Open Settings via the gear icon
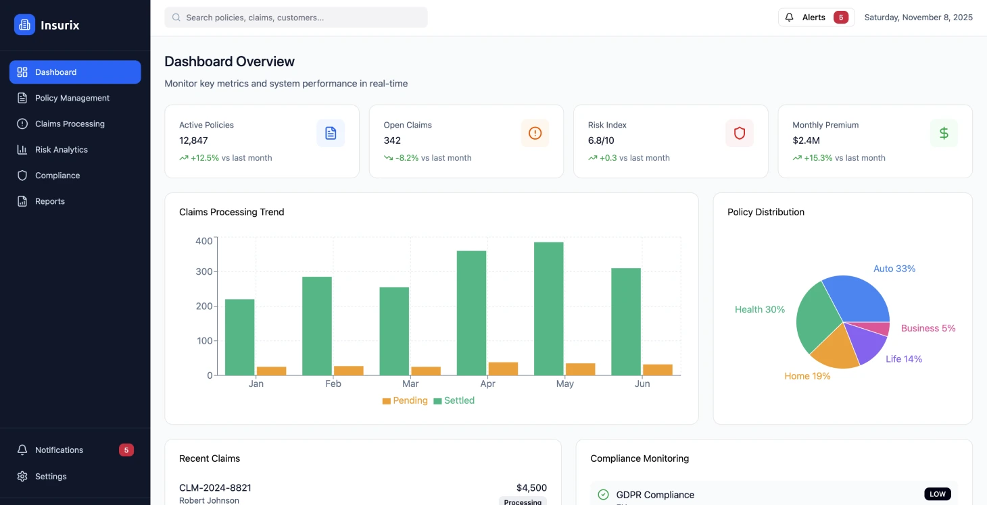This screenshot has height=505, width=987. click(22, 477)
